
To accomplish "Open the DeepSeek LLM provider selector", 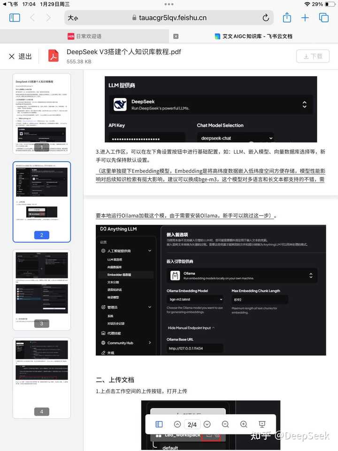I will coord(211,104).
